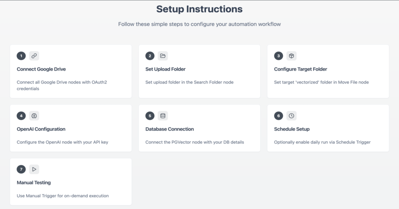Click the clock icon for Schedule Setup
The height and width of the screenshot is (209, 399).
[291, 116]
